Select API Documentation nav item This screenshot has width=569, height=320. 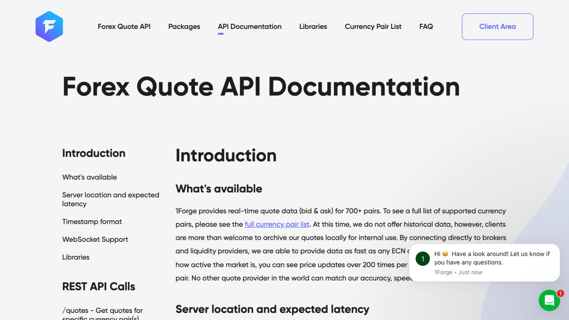click(x=249, y=27)
